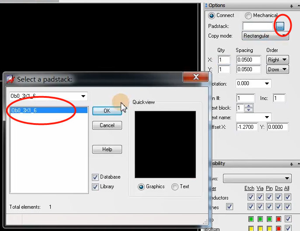Expand the Rotation dropdown

pos(266,83)
